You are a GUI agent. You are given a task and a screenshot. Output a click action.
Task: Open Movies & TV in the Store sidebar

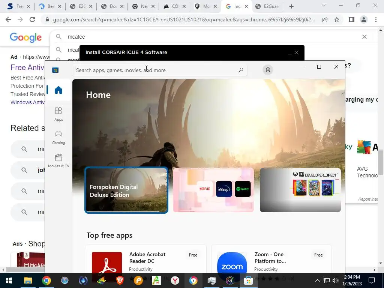pos(58,160)
